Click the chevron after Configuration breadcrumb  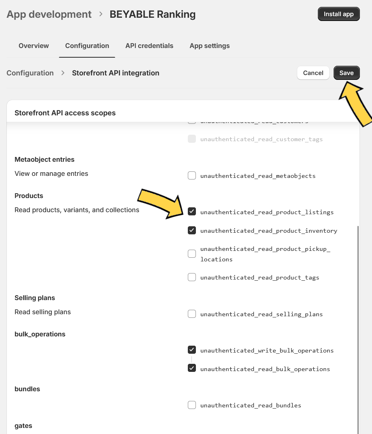[63, 73]
